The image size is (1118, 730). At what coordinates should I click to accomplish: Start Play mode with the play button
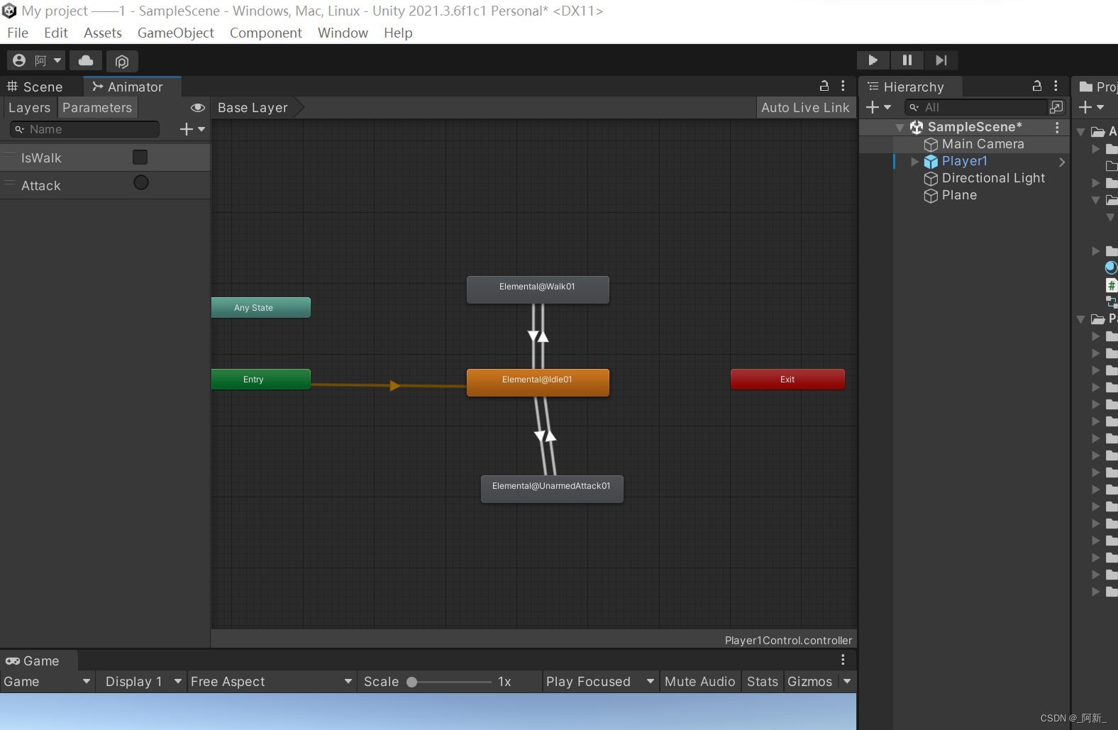[x=873, y=60]
